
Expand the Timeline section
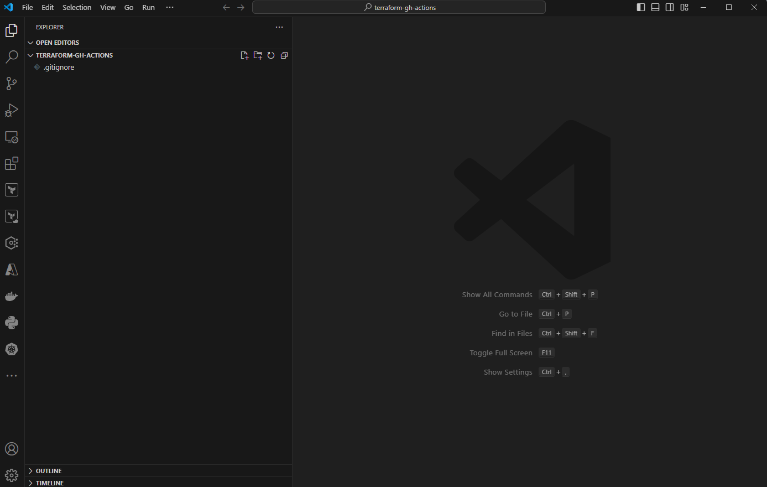click(50, 483)
